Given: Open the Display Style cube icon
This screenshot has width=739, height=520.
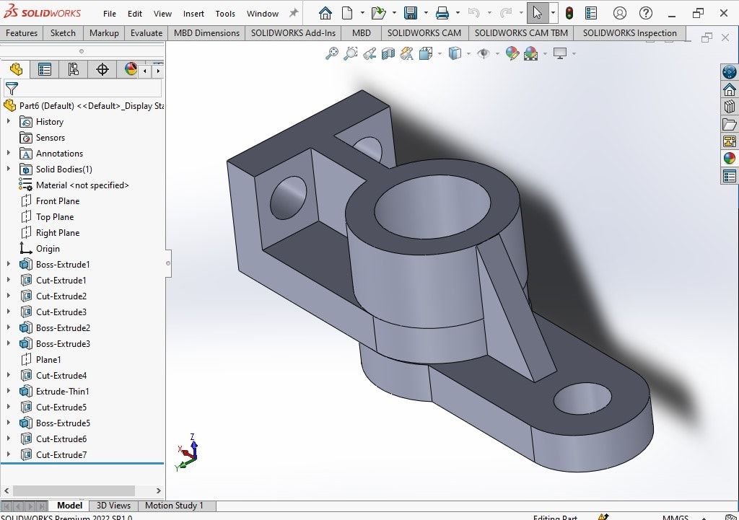Looking at the screenshot, I should [455, 53].
